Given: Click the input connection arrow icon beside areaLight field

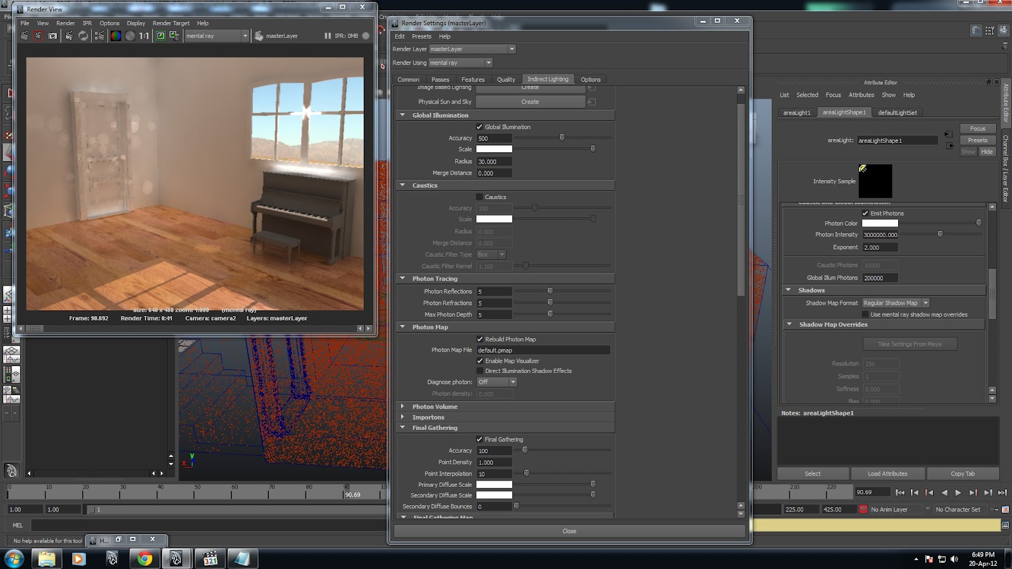Looking at the screenshot, I should pyautogui.click(x=949, y=134).
